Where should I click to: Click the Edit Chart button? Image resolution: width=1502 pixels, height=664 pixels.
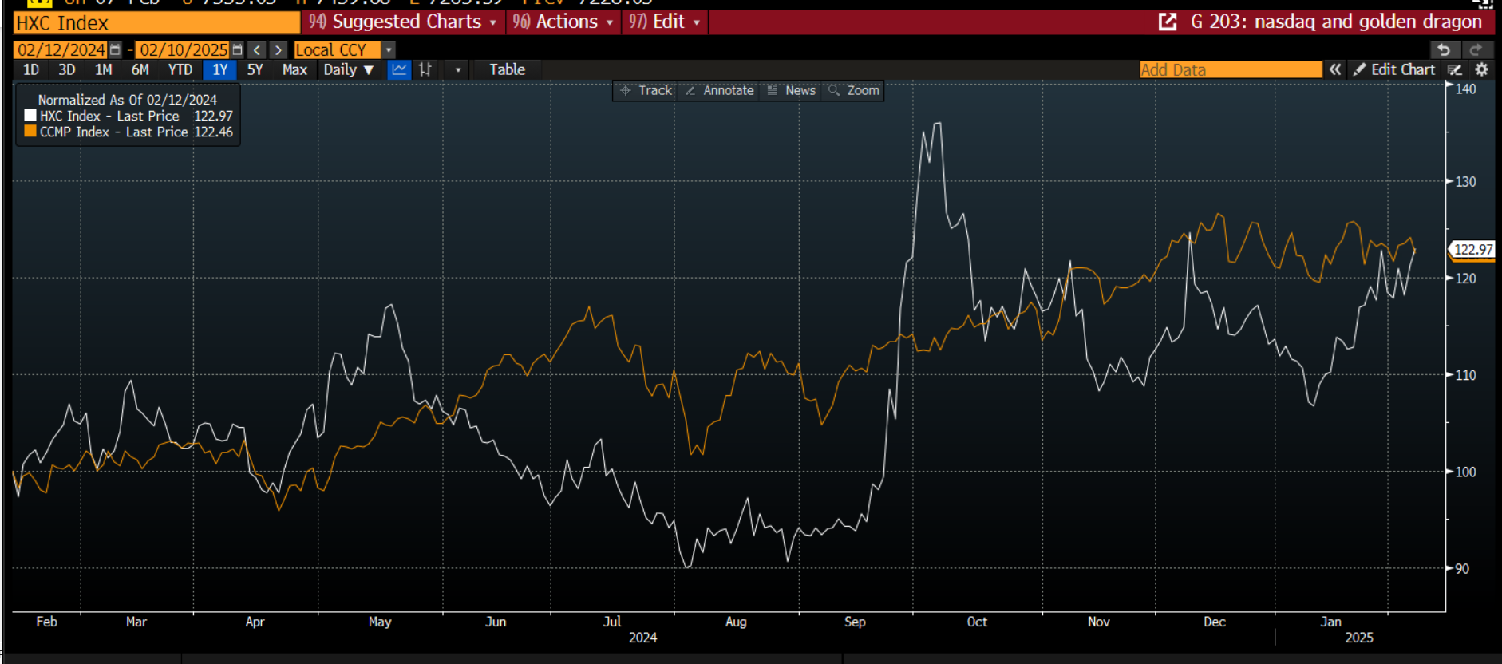tap(1394, 70)
